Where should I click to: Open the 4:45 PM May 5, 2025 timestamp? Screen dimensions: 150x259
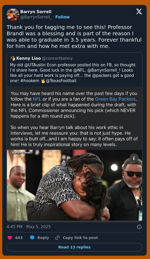(x=29, y=227)
